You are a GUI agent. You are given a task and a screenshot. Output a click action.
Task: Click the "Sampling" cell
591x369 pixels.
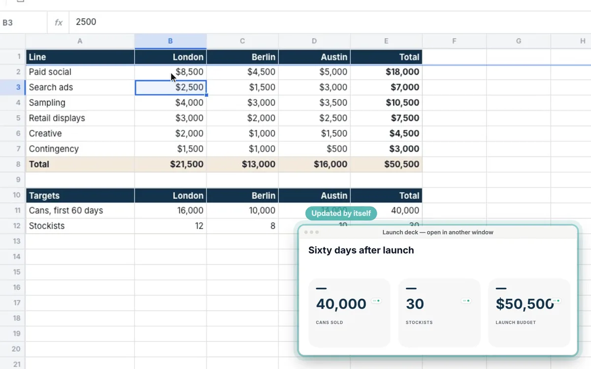[80, 103]
